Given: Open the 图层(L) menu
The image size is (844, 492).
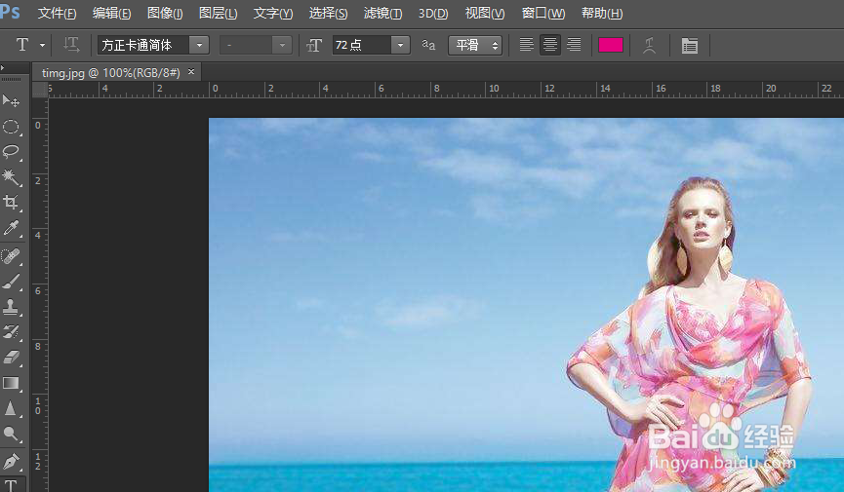Looking at the screenshot, I should (218, 13).
